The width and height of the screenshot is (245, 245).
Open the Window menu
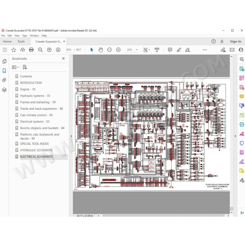[34, 36]
